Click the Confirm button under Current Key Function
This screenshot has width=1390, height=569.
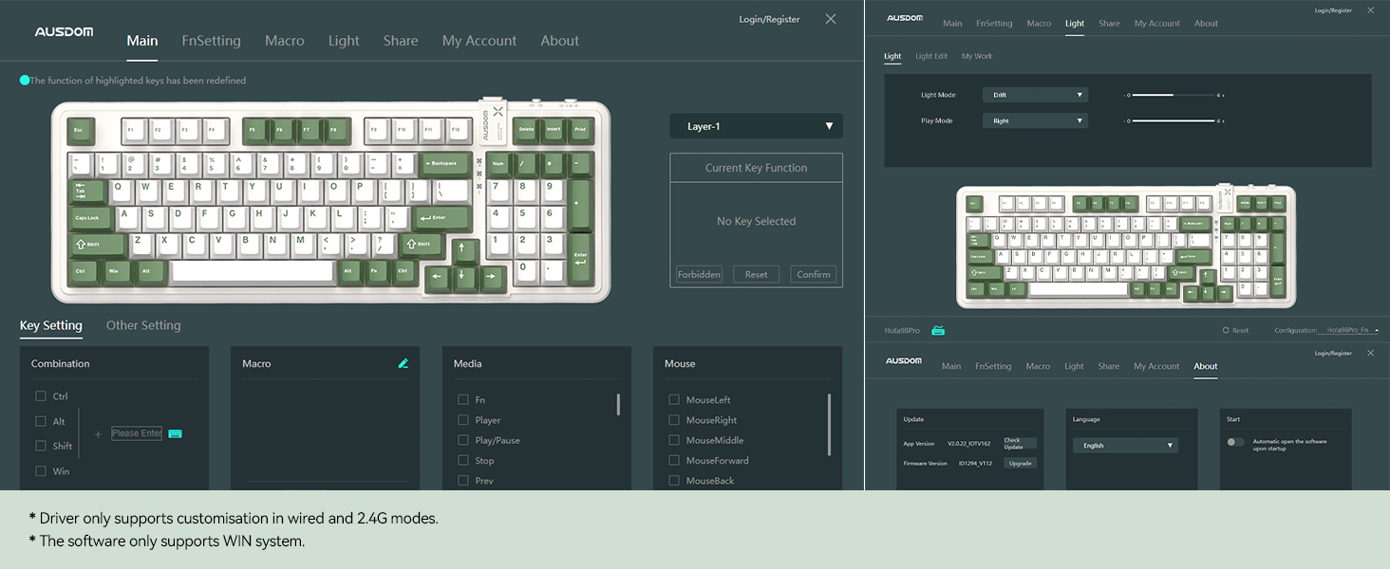point(813,274)
